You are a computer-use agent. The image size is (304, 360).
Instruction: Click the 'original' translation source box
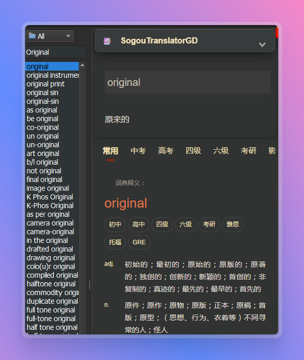point(187,82)
